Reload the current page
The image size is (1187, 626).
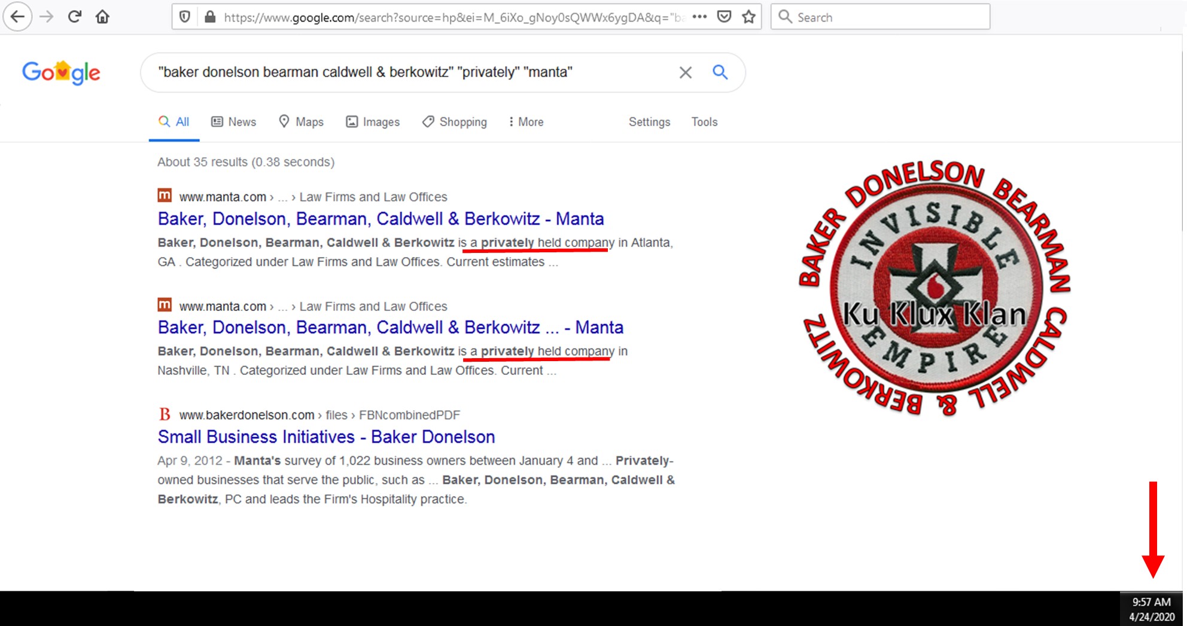74,17
